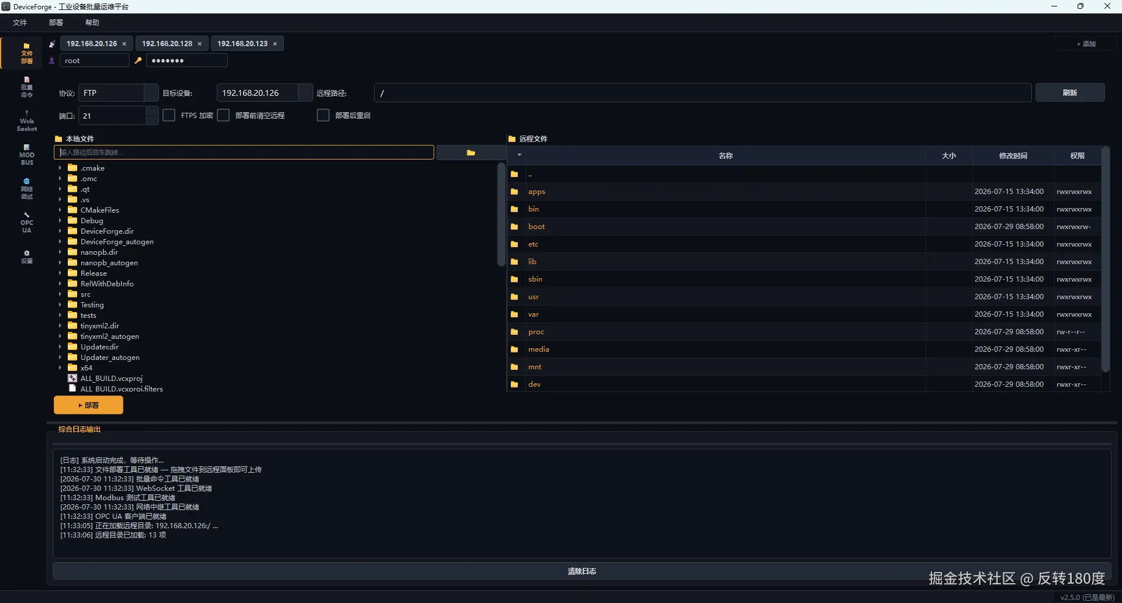Click the 端口 spinner control
This screenshot has width=1122, height=603.
coord(152,116)
